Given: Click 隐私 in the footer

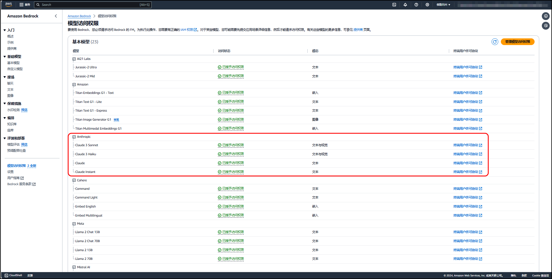Looking at the screenshot, I should click(513, 276).
